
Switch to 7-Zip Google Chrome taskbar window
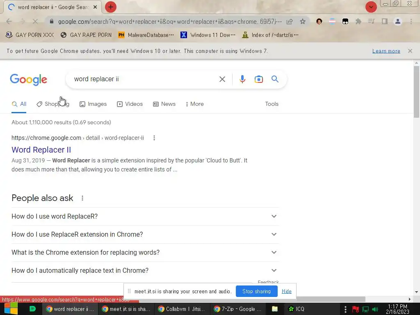pyautogui.click(x=237, y=309)
